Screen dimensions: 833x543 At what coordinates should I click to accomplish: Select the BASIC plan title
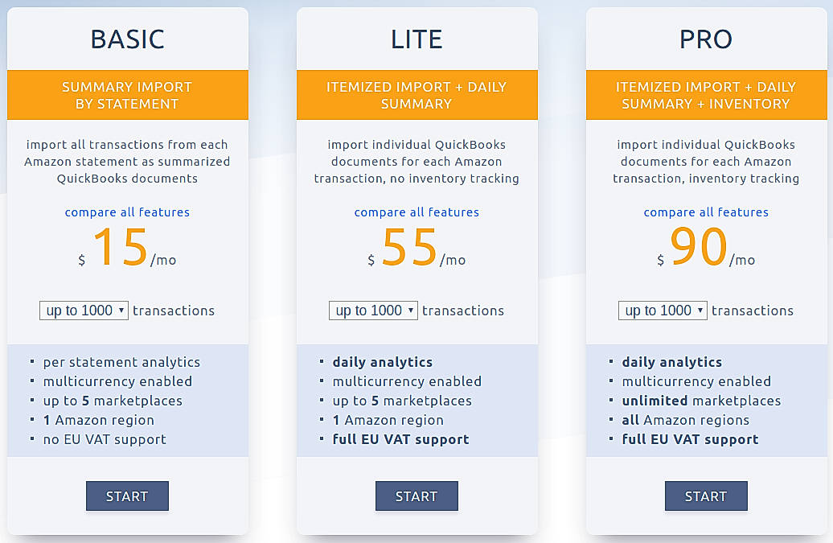(127, 39)
